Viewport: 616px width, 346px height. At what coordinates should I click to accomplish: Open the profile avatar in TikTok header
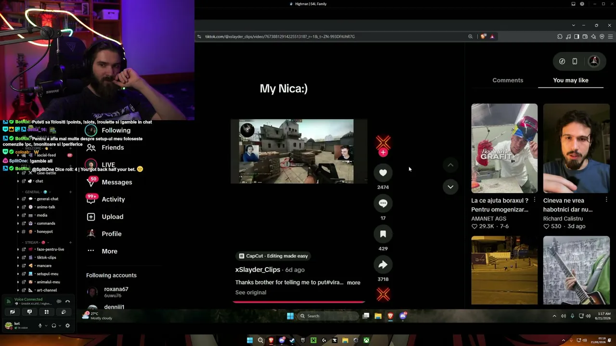(x=594, y=61)
